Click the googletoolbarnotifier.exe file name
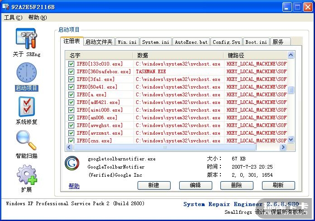Viewport: 315px width, 221px height. pos(122,159)
